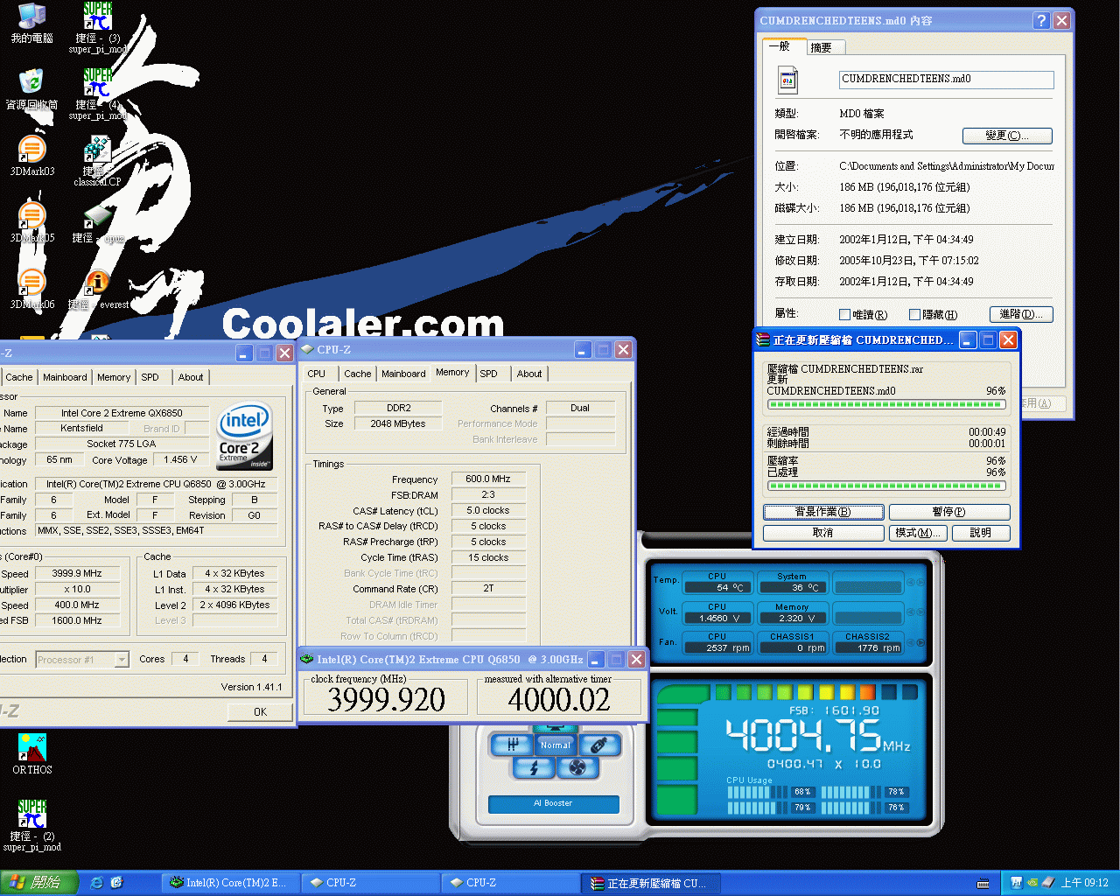This screenshot has width=1120, height=896.
Task: Click the Code Name value Kentsfield
Action: point(82,429)
